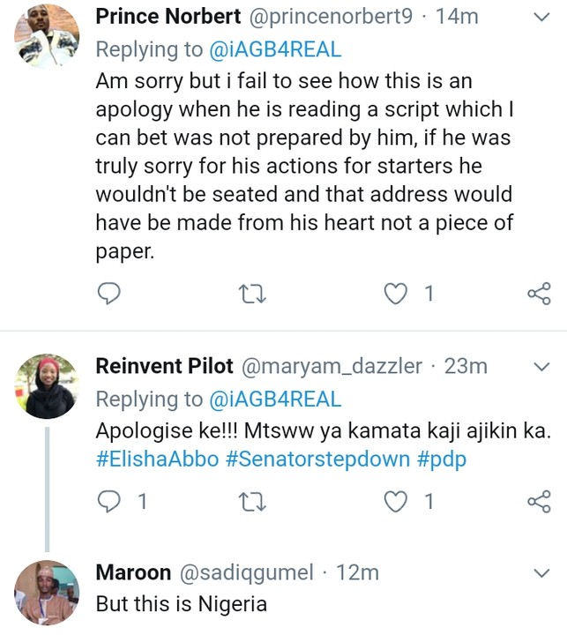Open Maroon's profile by name

[133, 572]
